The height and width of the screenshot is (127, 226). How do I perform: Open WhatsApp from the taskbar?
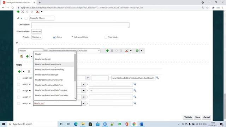pyautogui.click(x=119, y=124)
